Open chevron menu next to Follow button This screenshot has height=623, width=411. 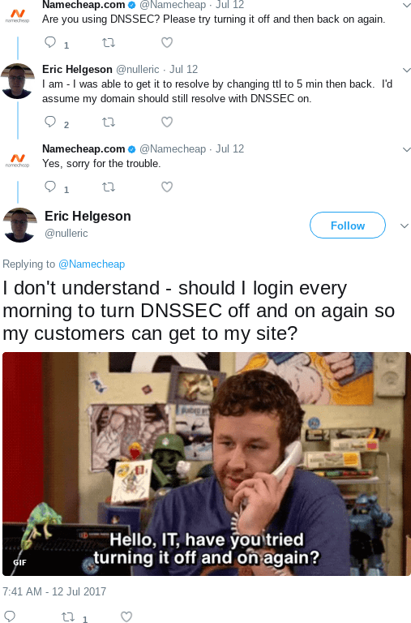405,226
